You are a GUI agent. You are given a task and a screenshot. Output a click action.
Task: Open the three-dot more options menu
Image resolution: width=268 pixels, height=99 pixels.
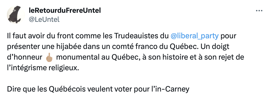(x=259, y=11)
